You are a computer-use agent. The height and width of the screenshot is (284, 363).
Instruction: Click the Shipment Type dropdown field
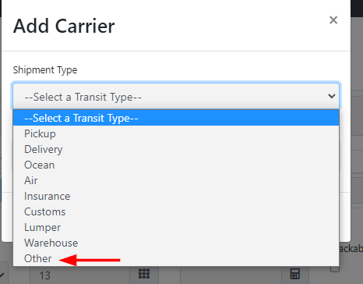coord(176,96)
